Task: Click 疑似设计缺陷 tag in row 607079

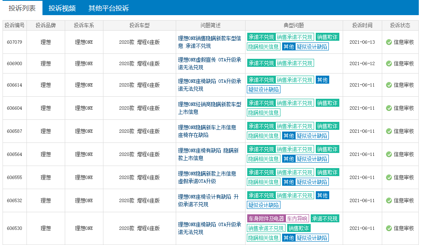Action: pyautogui.click(x=312, y=47)
